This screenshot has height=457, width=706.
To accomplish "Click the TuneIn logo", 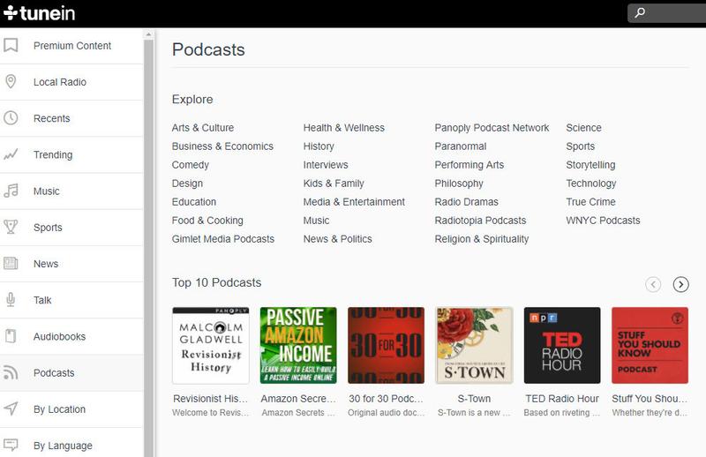I will tap(39, 13).
